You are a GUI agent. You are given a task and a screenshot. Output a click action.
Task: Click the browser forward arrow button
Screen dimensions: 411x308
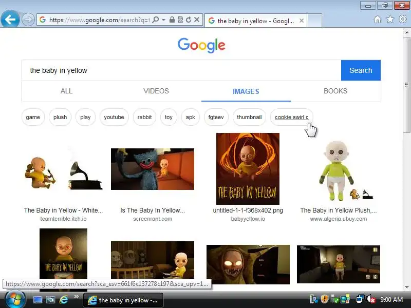click(28, 20)
